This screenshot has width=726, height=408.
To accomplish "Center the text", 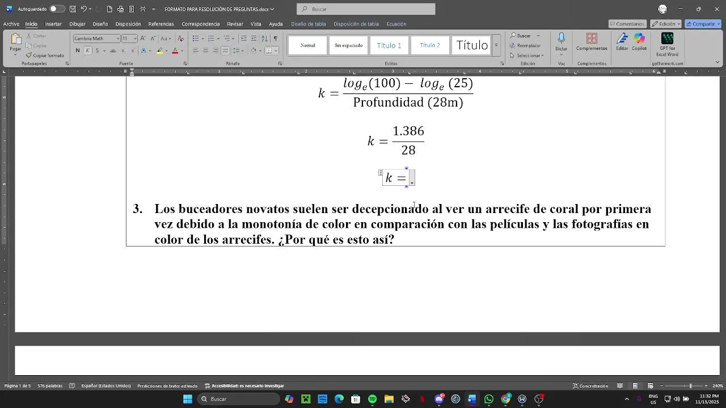I will (x=205, y=50).
